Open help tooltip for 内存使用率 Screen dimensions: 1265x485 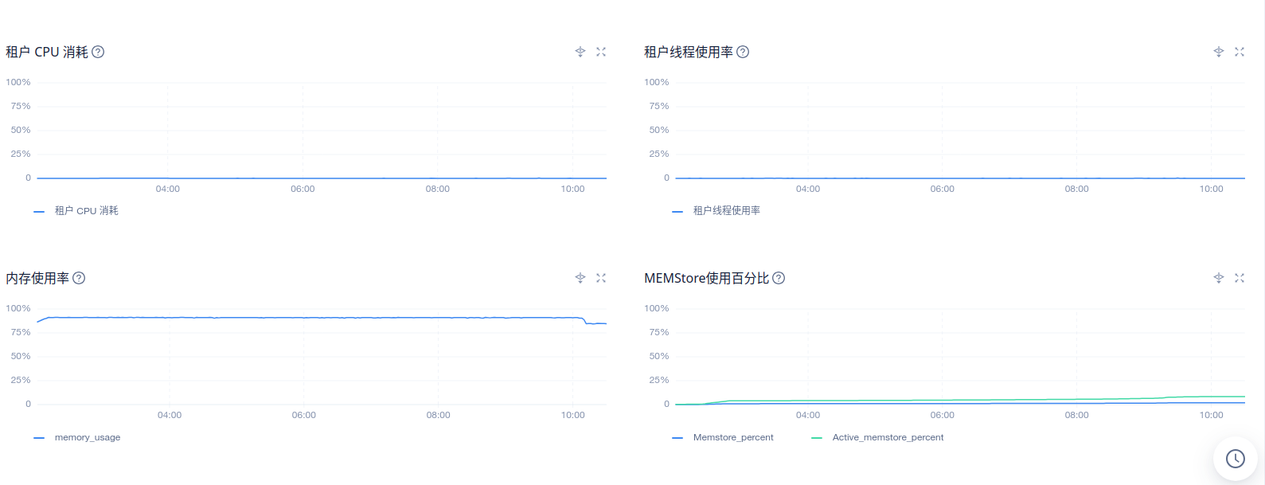point(79,278)
